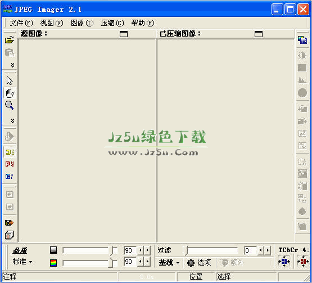Click the 选项 gear button

point(199,263)
